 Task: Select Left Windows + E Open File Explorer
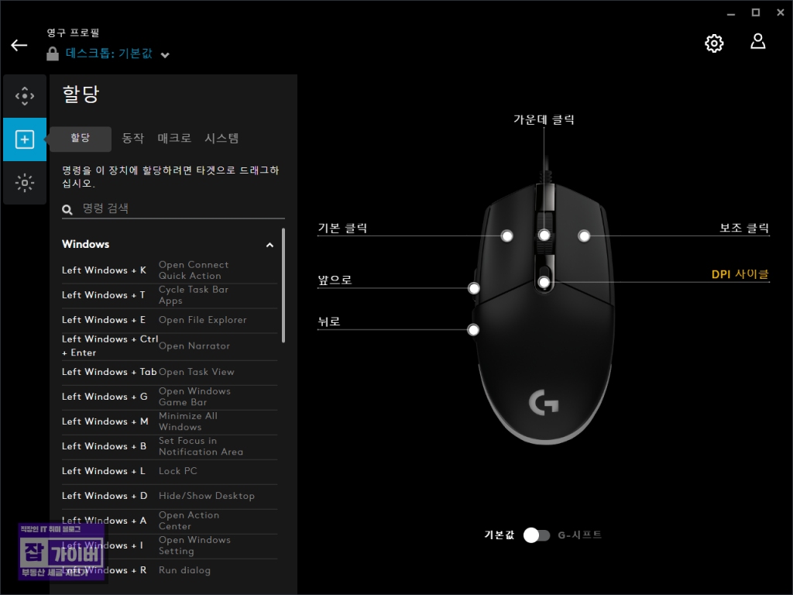pyautogui.click(x=170, y=320)
